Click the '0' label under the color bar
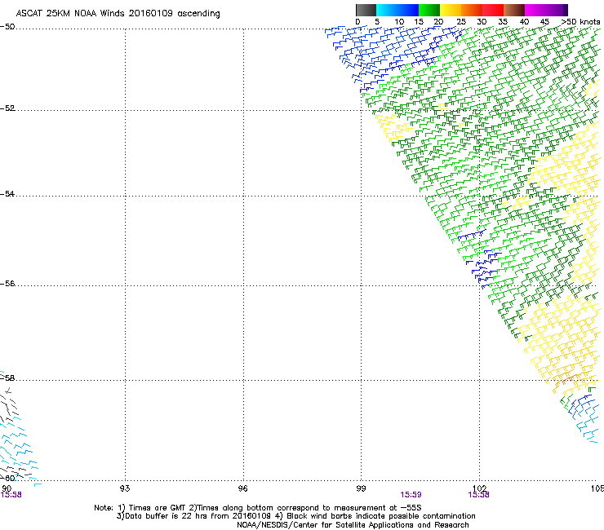 click(358, 22)
